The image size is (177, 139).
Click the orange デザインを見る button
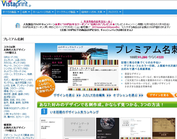coord(162,95)
